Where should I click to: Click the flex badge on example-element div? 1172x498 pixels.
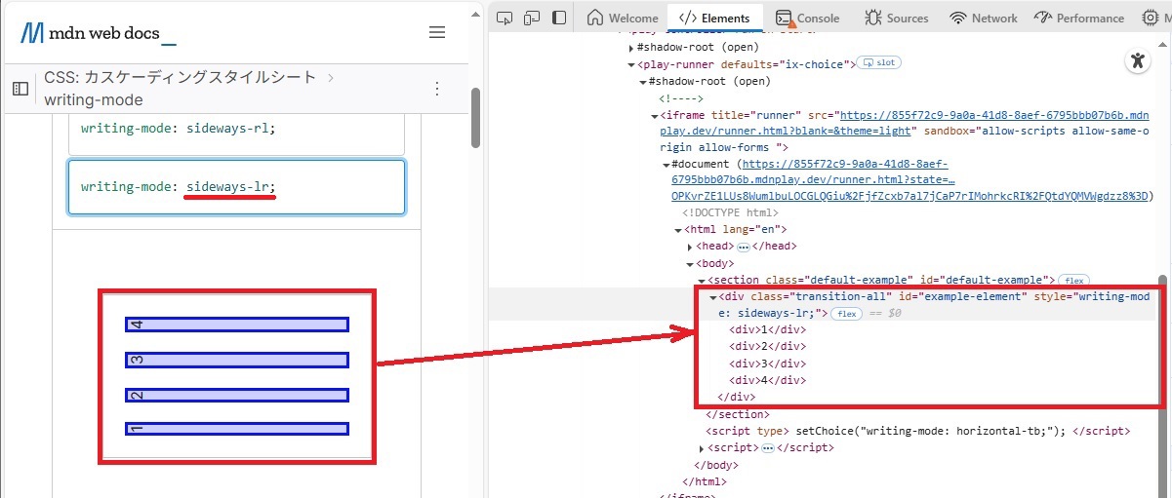point(846,314)
